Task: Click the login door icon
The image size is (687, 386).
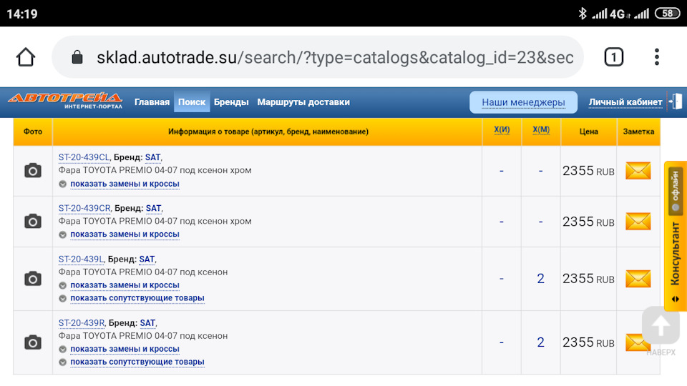Action: tap(675, 102)
